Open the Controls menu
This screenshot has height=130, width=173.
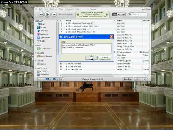tap(53, 9)
